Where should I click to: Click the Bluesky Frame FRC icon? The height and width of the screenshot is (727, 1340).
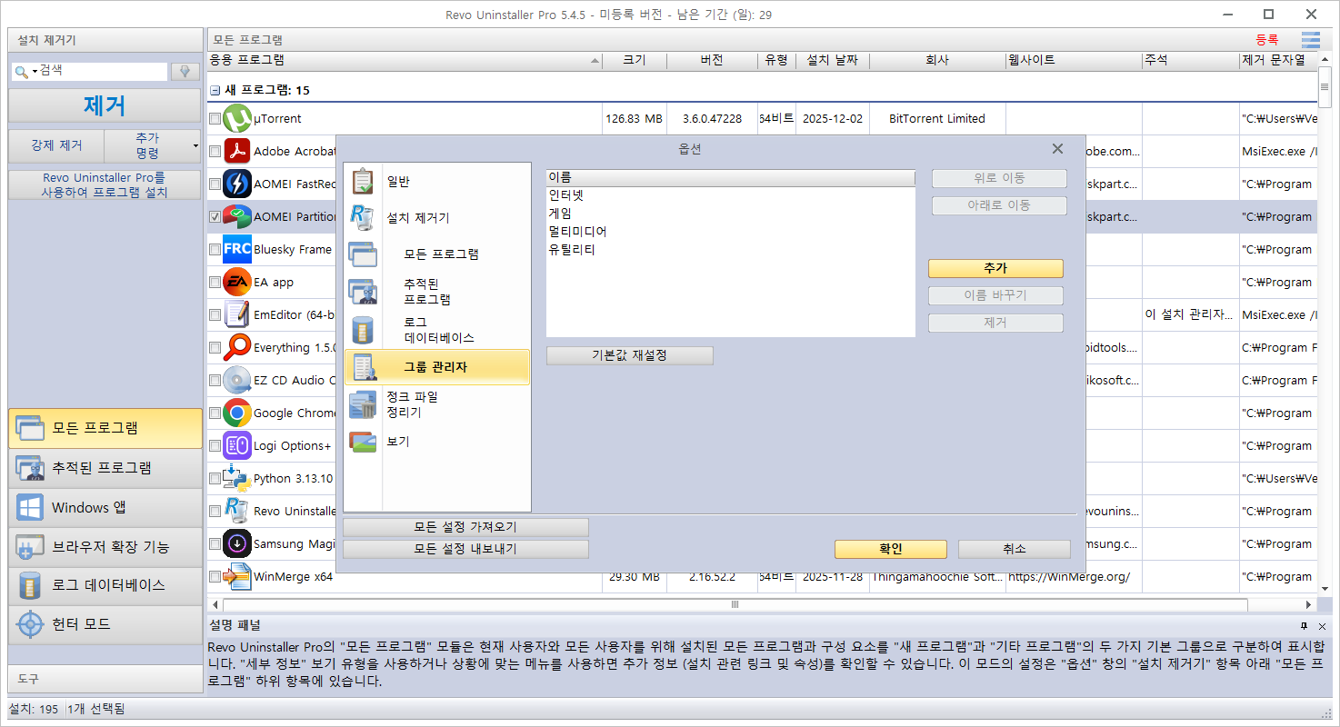(x=237, y=250)
